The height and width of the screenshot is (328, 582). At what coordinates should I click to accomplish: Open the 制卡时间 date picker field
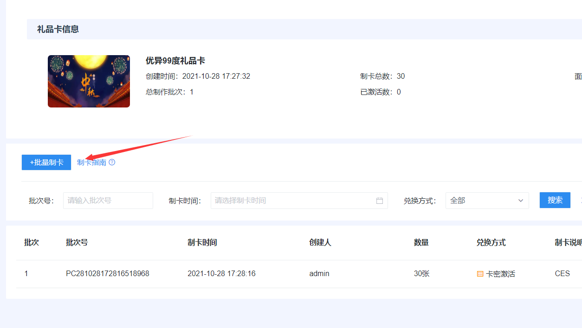point(299,201)
